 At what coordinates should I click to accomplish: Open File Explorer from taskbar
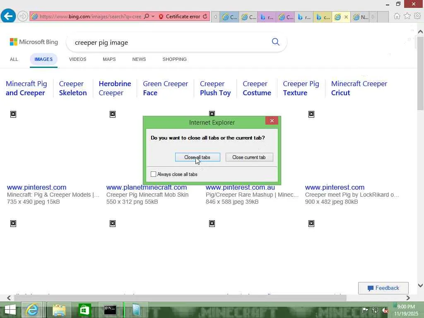(x=59, y=310)
